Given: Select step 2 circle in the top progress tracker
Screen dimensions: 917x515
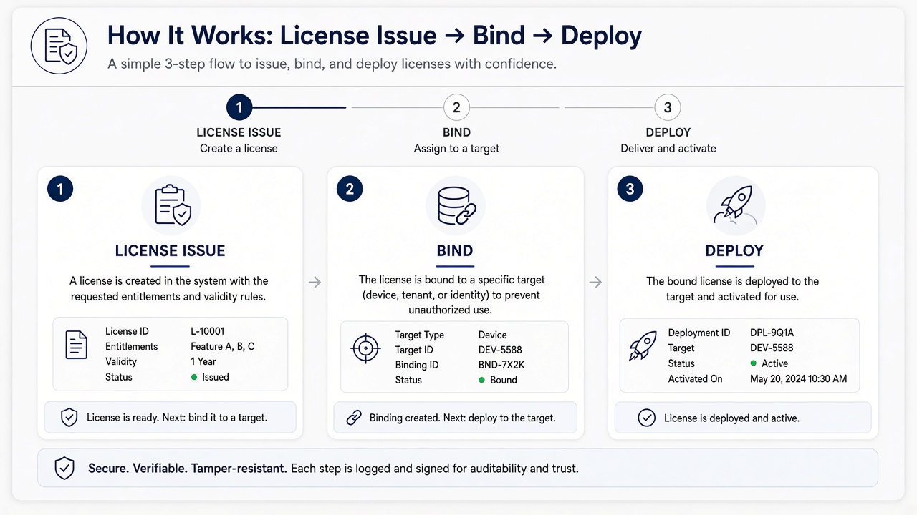Looking at the screenshot, I should 456,108.
